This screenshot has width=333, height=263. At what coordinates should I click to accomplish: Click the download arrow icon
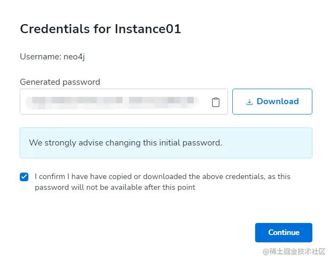pos(249,102)
